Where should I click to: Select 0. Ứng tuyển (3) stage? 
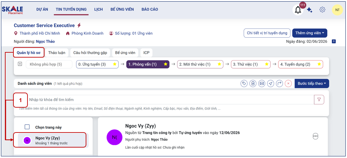[97, 64]
